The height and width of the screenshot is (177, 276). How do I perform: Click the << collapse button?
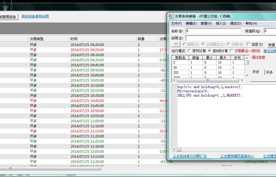(176, 44)
